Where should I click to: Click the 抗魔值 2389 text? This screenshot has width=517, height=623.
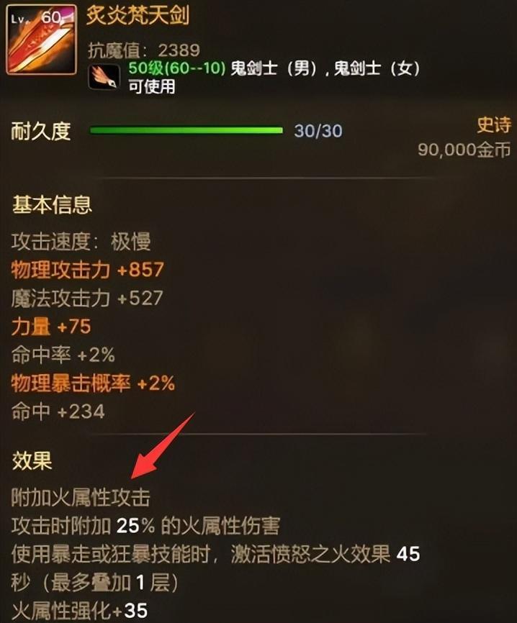[144, 50]
